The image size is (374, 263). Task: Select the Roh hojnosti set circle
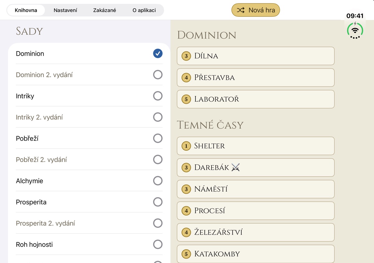click(x=158, y=244)
